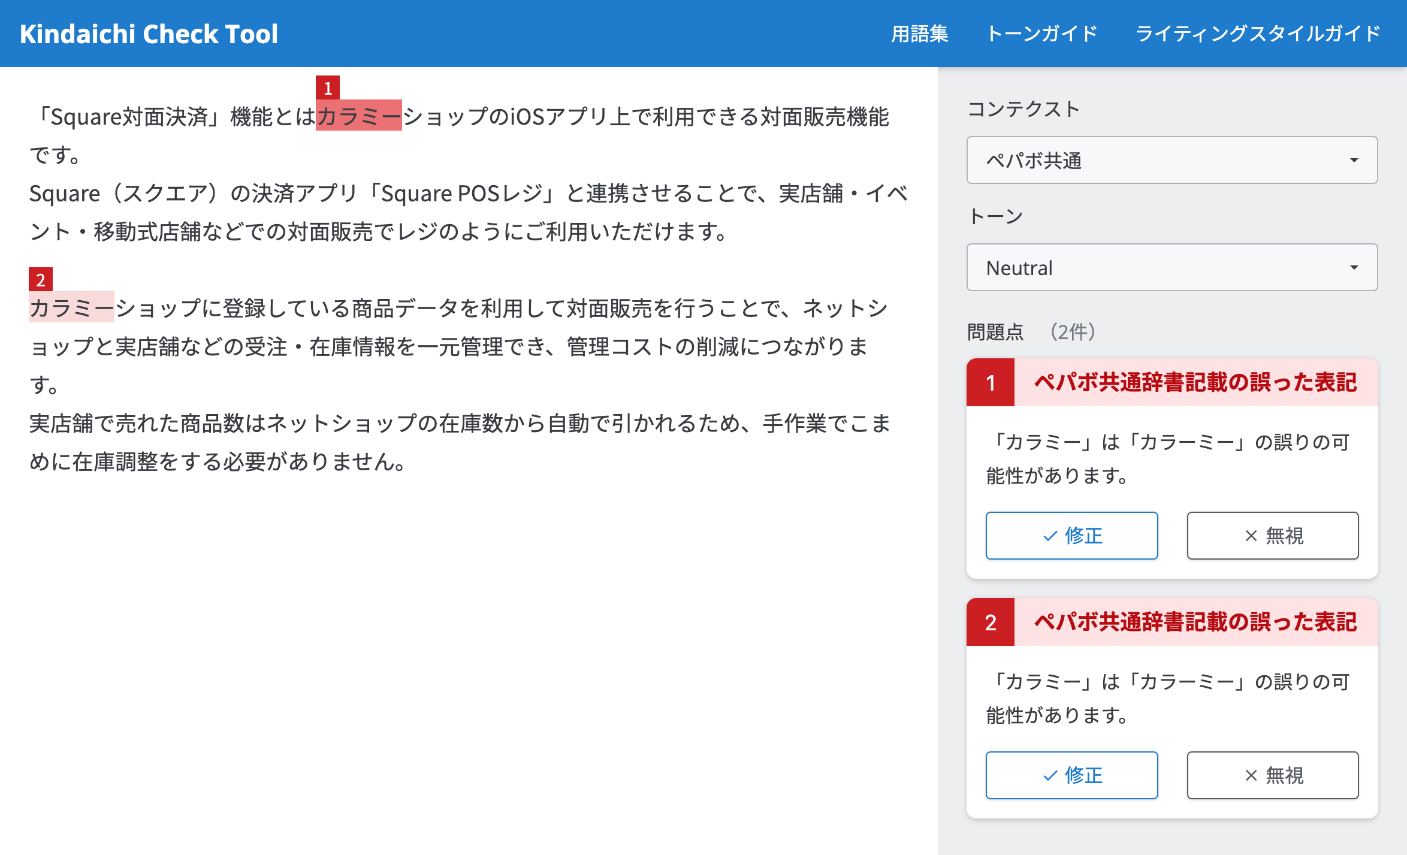Click the red numbered badge 1 above カラミー
Screen dimensions: 1407x855
click(x=327, y=87)
